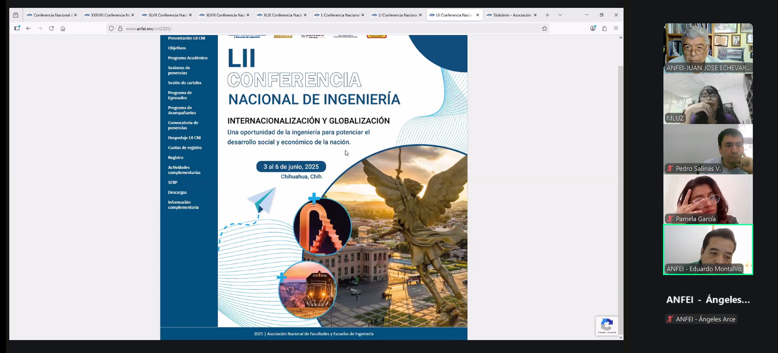This screenshot has width=778, height=353.
Task: Open the Programa Académico sidebar link
Action: coord(188,58)
